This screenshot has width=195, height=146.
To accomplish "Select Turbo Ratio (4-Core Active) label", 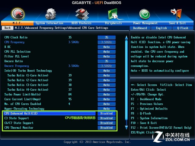I will point(28,90).
